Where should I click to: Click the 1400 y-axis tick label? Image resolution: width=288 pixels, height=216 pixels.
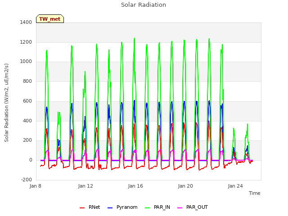point(26,22)
